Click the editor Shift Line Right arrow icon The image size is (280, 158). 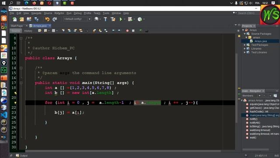point(119,30)
